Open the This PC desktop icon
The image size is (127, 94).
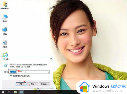click(x=5, y=18)
